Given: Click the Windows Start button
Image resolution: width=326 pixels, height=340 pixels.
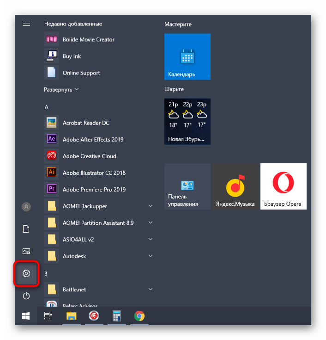Looking at the screenshot, I should point(26,316).
